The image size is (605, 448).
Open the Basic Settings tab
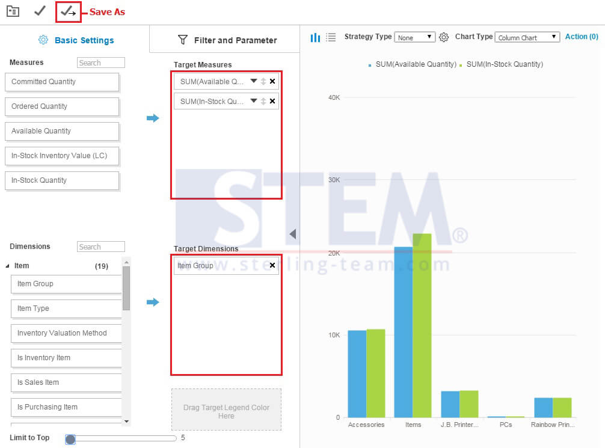[76, 40]
